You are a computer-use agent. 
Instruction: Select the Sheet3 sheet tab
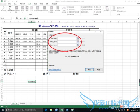22,104
